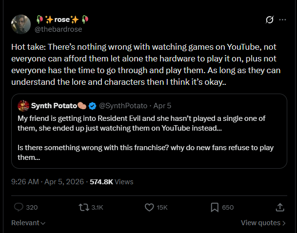297x233 pixels.
Task: Expand the Relevant sort dropdown
Action: pos(28,223)
